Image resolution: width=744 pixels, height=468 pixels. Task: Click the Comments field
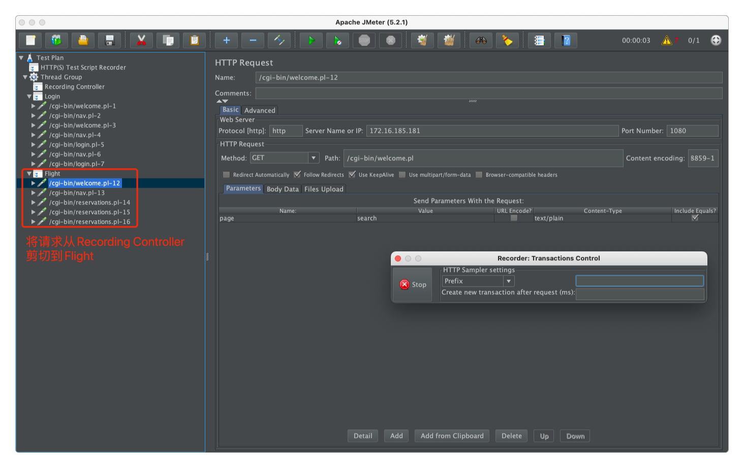coord(488,93)
